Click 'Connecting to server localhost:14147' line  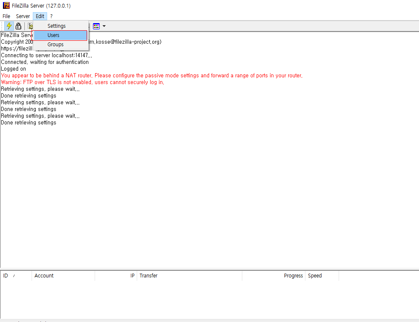coord(47,55)
